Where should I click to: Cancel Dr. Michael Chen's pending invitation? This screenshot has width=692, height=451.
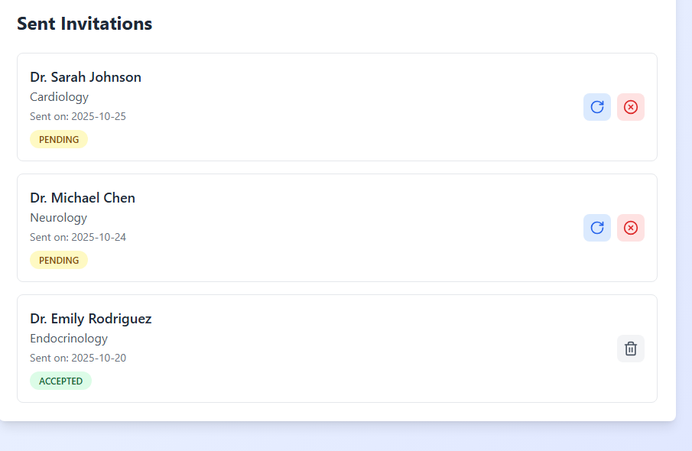pos(631,228)
